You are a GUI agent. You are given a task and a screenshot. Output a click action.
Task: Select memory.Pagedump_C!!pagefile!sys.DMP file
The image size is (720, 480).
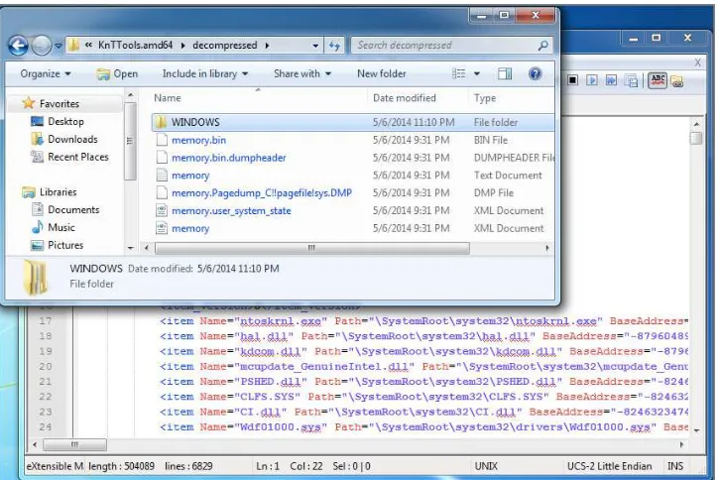click(262, 193)
